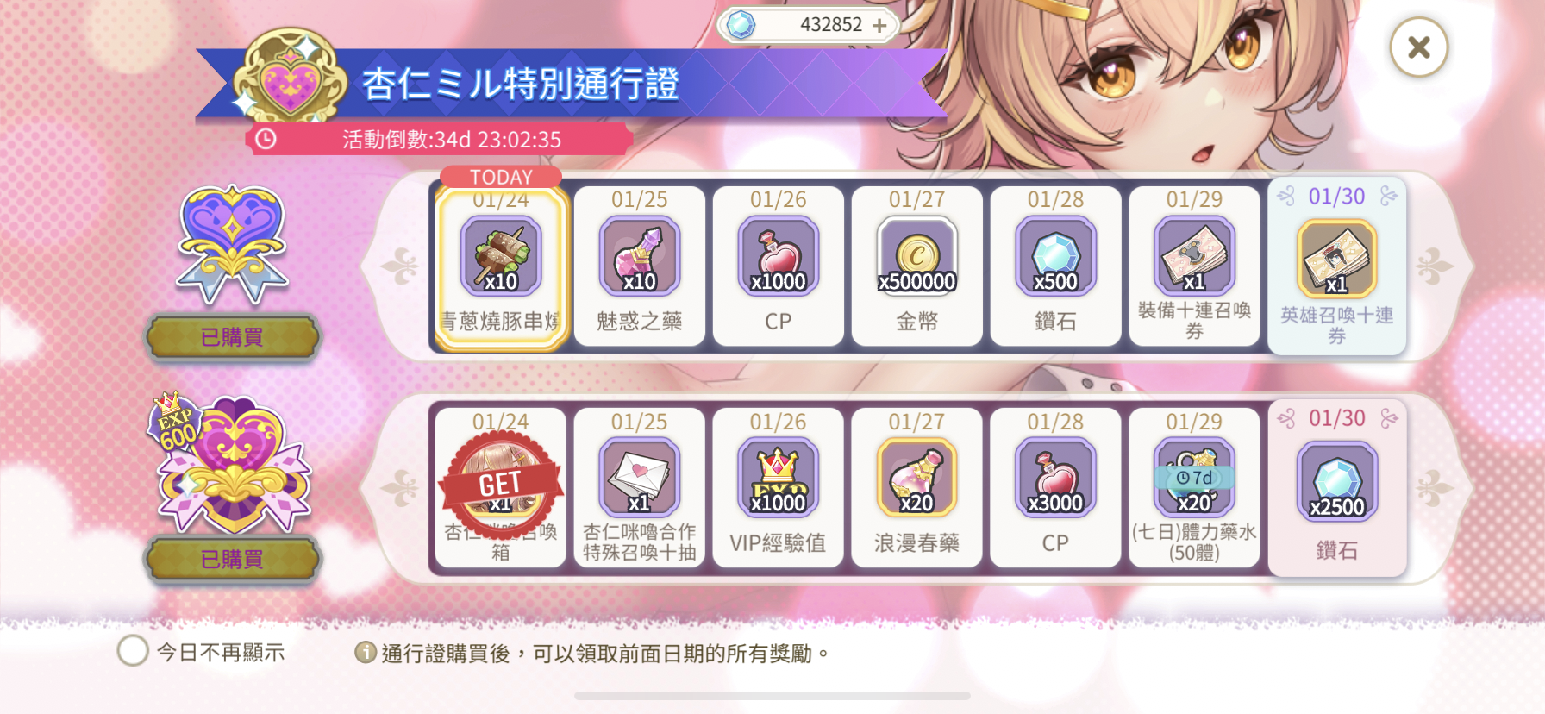
Task: Tap the upper 已購買 button
Action: pos(233,337)
